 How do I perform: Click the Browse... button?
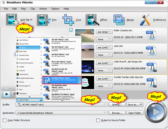pyautogui.click(x=117, y=113)
